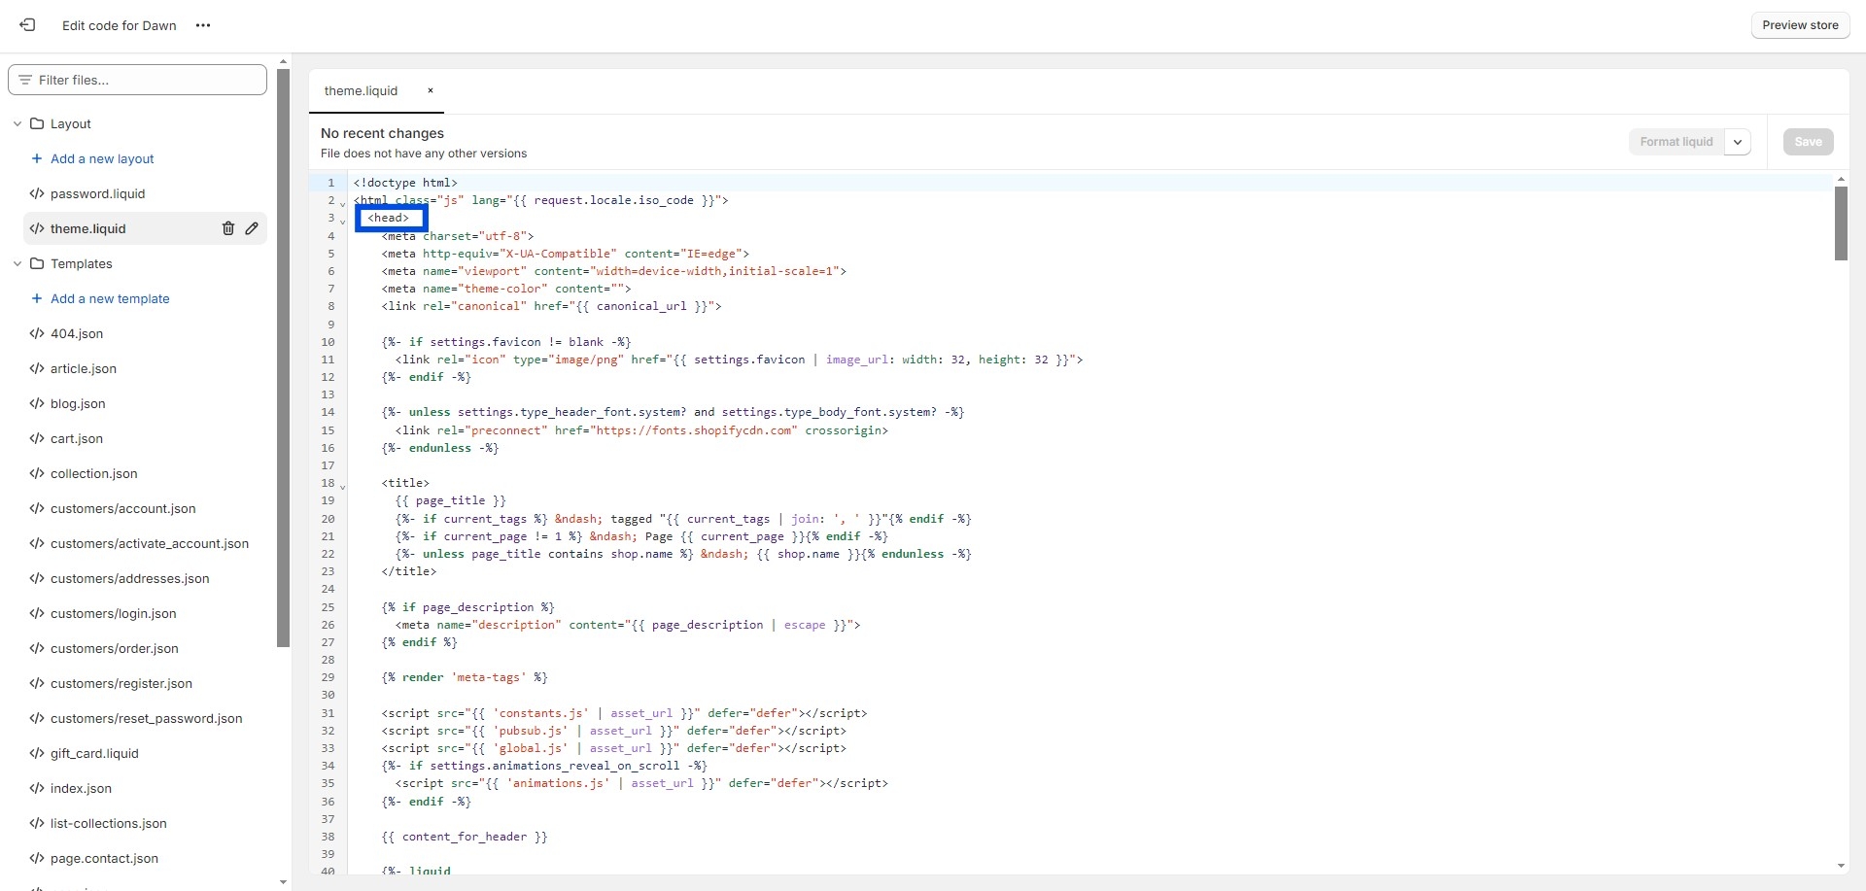
Task: Open the Format liquid dropdown arrow
Action: pos(1738,142)
